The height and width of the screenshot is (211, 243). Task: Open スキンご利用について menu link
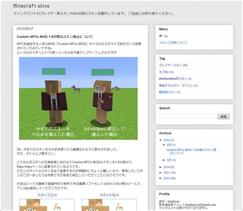click(173, 43)
